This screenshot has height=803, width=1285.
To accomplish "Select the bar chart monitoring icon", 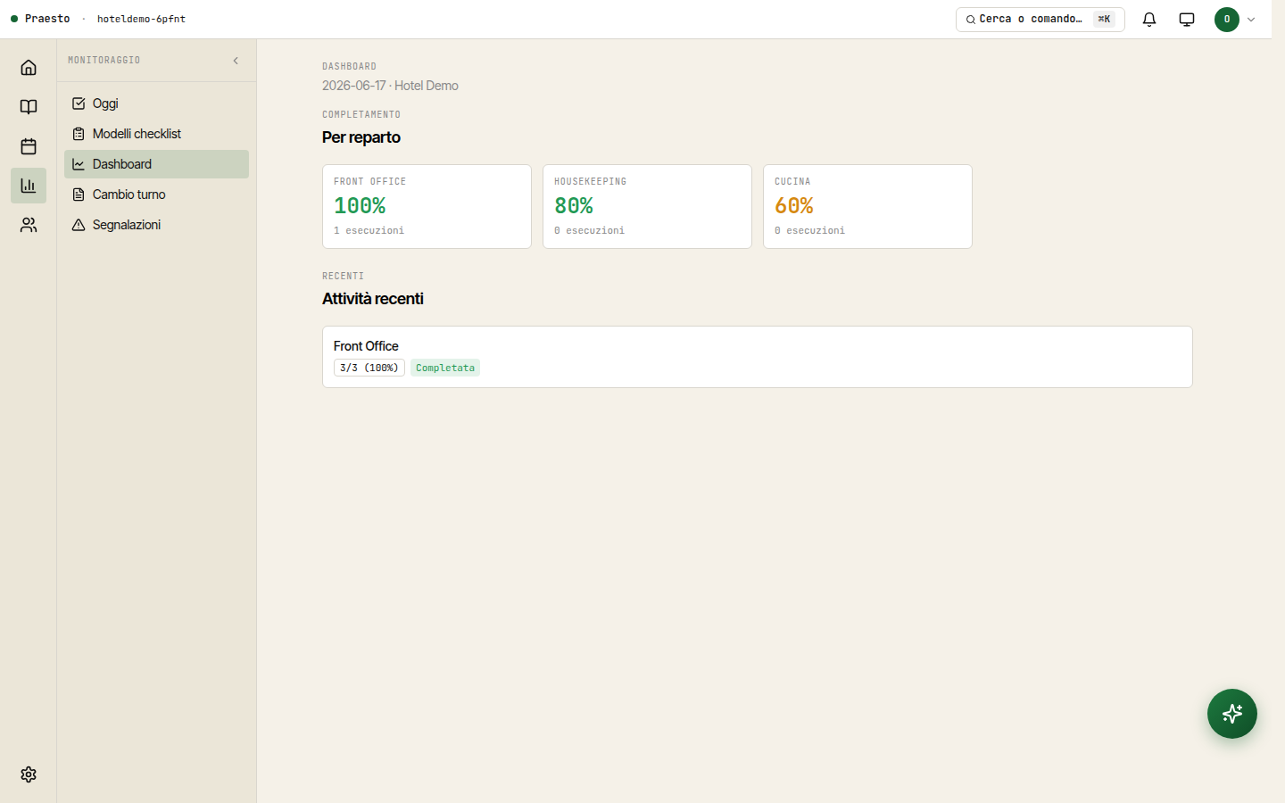I will (x=29, y=186).
